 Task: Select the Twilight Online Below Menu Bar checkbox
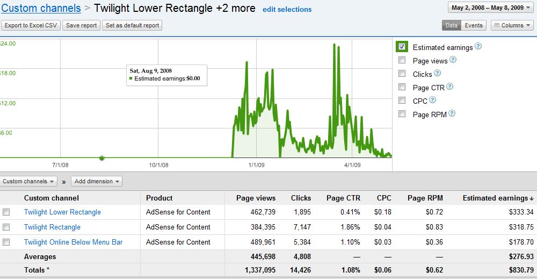pyautogui.click(x=6, y=242)
